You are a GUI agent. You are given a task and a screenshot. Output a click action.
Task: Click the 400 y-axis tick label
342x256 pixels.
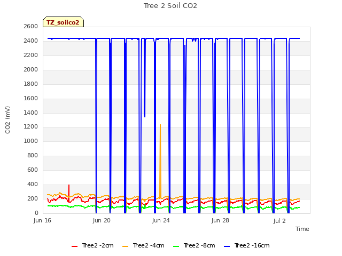(33, 184)
